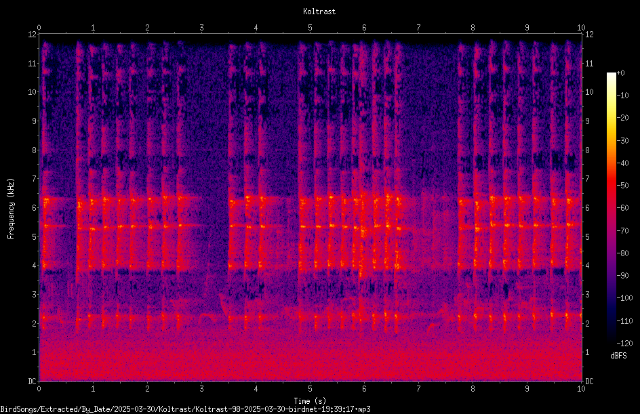The height and width of the screenshot is (414, 640).
Task: Click the dBFS color scale gradient bar
Action: click(x=611, y=207)
